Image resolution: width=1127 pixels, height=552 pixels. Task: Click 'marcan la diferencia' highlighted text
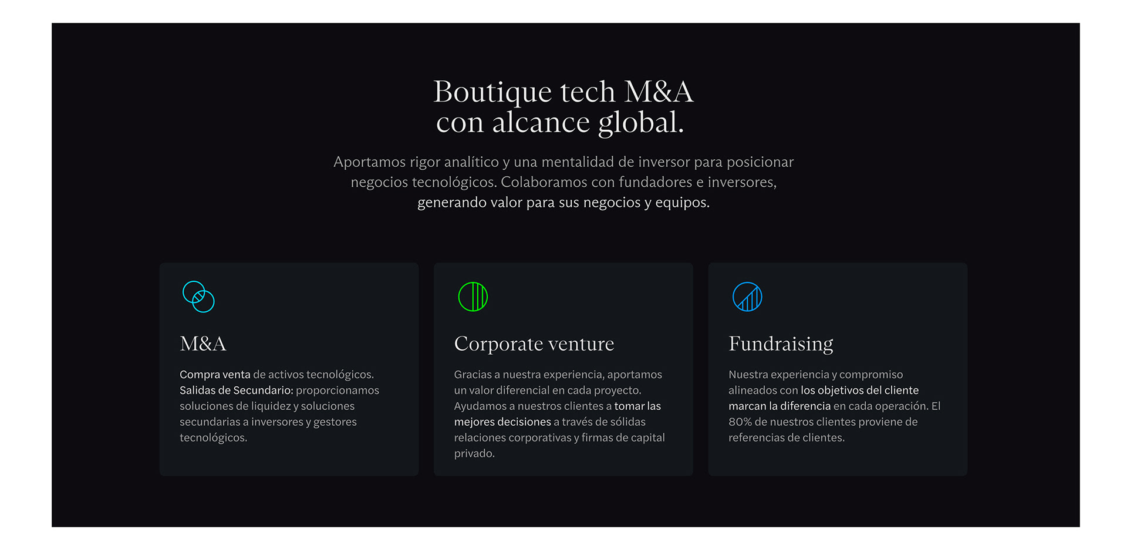pyautogui.click(x=779, y=406)
